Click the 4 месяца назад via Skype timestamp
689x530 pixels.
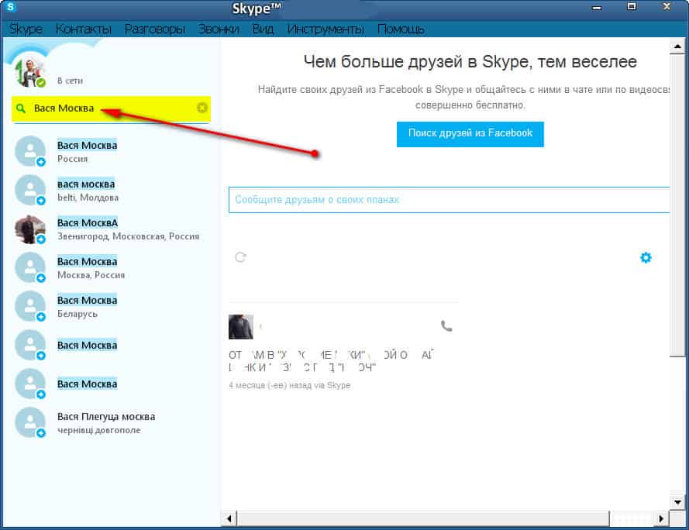(x=290, y=385)
